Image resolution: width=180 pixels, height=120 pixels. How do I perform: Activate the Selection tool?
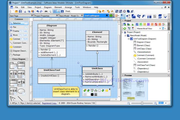(19, 23)
